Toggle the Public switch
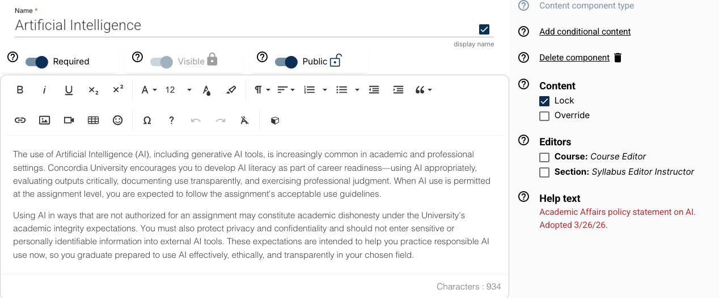719x298 pixels. 286,62
